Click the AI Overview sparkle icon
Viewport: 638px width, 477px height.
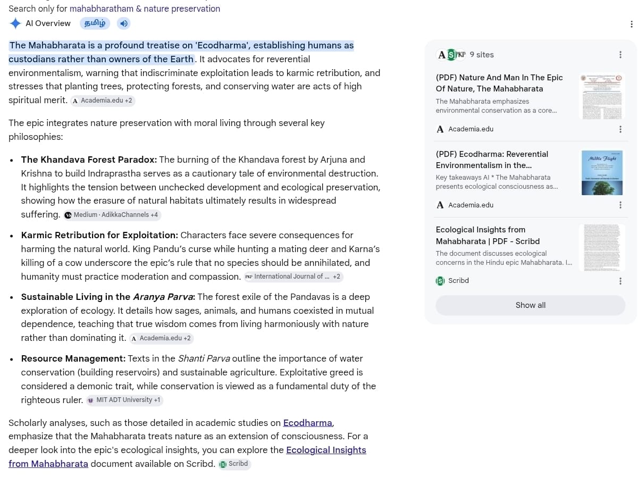click(15, 23)
